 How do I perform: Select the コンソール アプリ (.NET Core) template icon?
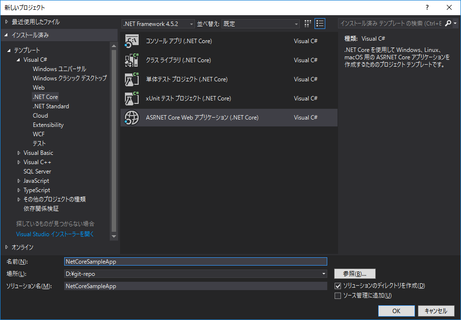[132, 41]
